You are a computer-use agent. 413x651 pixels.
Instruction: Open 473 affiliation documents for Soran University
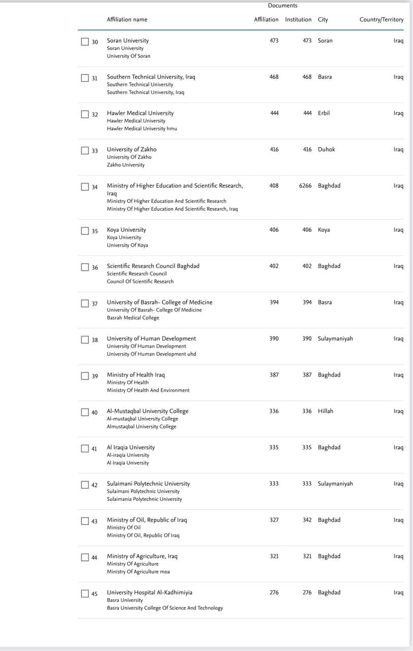point(274,40)
